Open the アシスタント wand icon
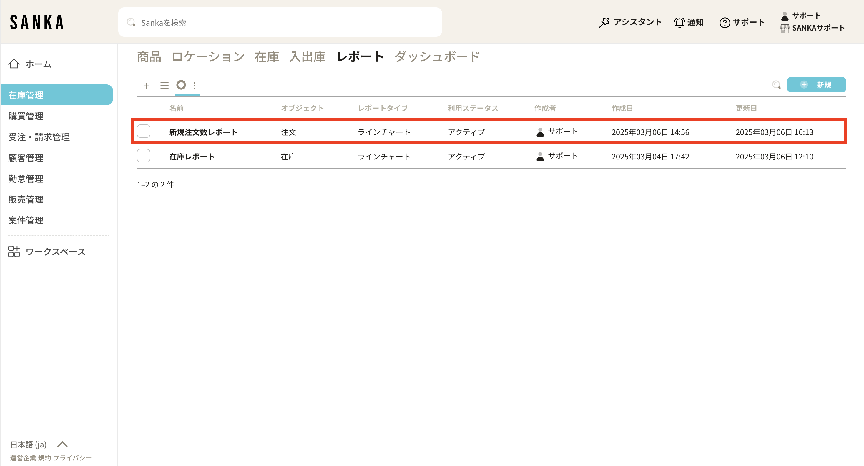This screenshot has height=466, width=864. coord(604,22)
